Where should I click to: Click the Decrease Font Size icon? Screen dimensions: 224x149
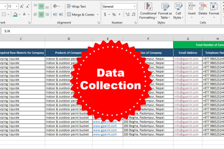point(28,6)
